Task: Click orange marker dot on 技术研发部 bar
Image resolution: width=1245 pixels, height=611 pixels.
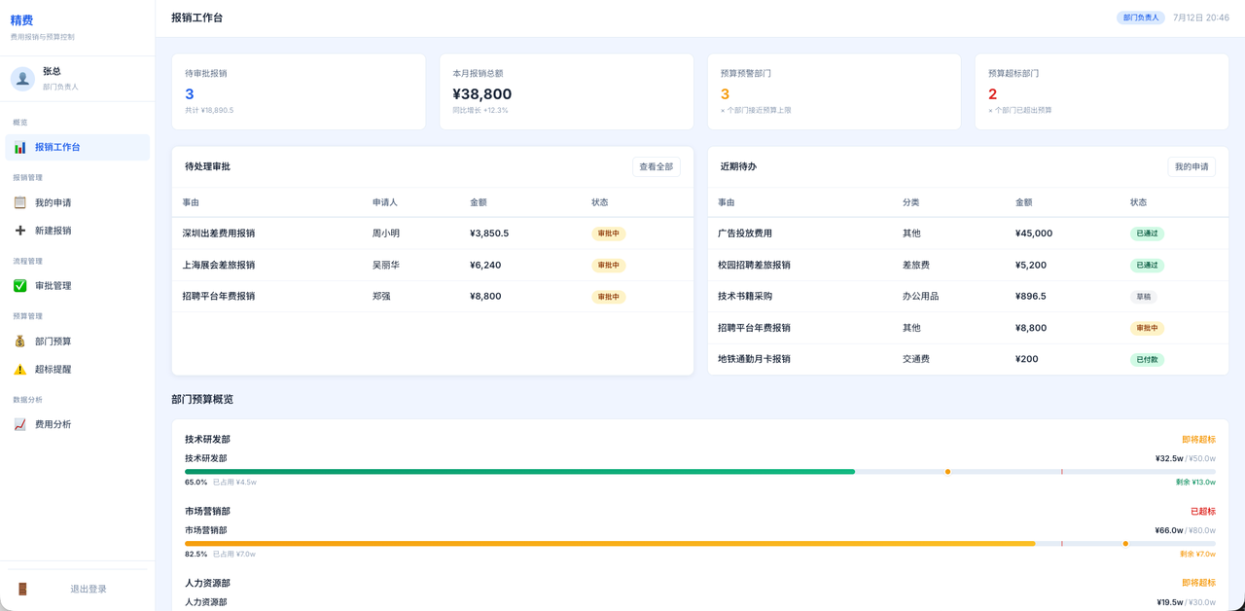Action: (x=947, y=472)
